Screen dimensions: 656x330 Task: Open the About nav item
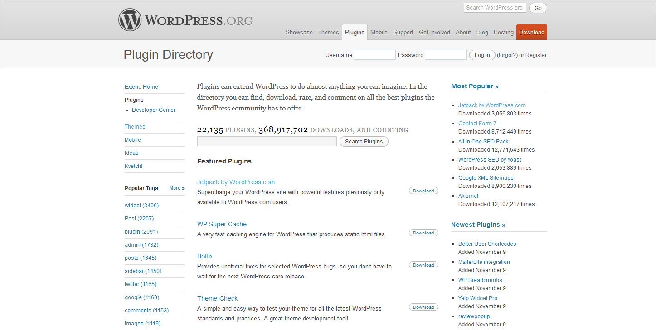pyautogui.click(x=463, y=32)
